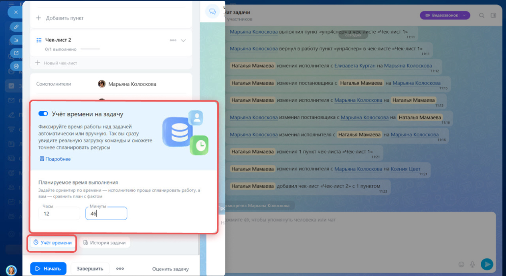506x276 pixels.
Task: Select the 'Учёт времени' tab
Action: [52, 242]
